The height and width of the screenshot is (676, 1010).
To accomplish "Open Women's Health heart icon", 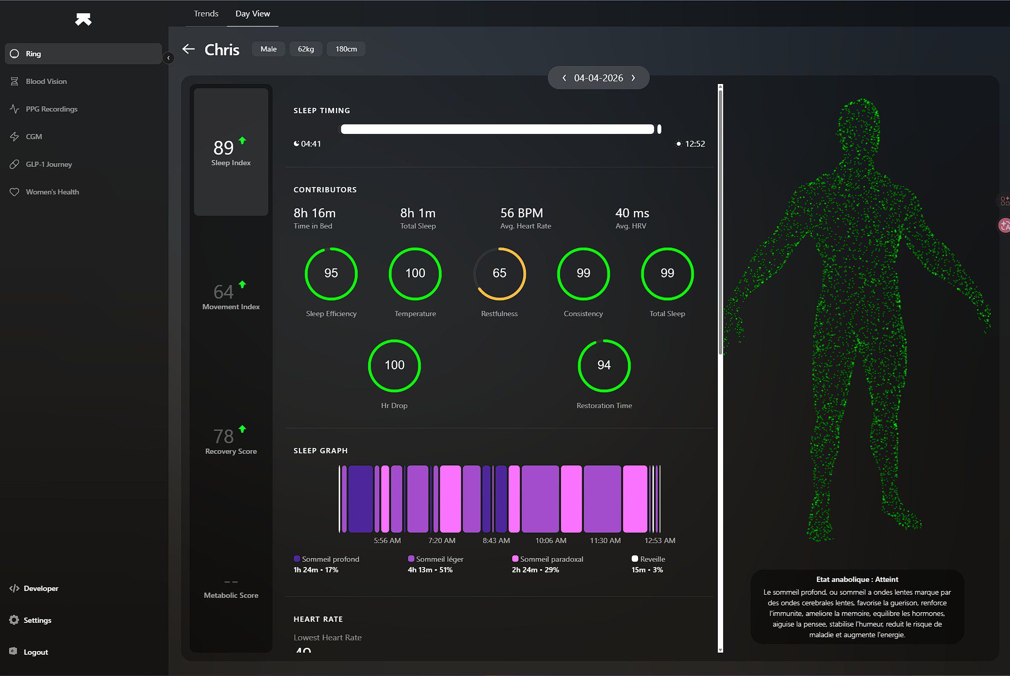I will pos(15,192).
